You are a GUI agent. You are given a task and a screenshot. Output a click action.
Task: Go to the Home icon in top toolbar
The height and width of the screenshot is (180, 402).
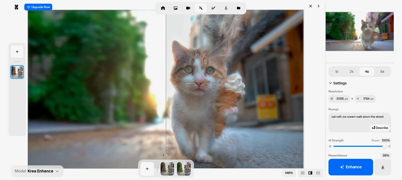pos(163,8)
